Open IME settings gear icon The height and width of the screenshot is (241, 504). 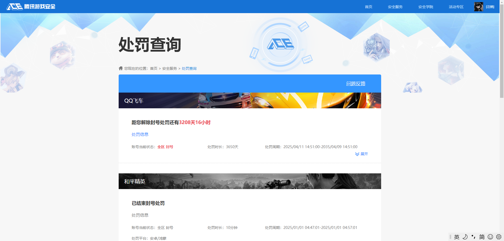tap(499, 237)
